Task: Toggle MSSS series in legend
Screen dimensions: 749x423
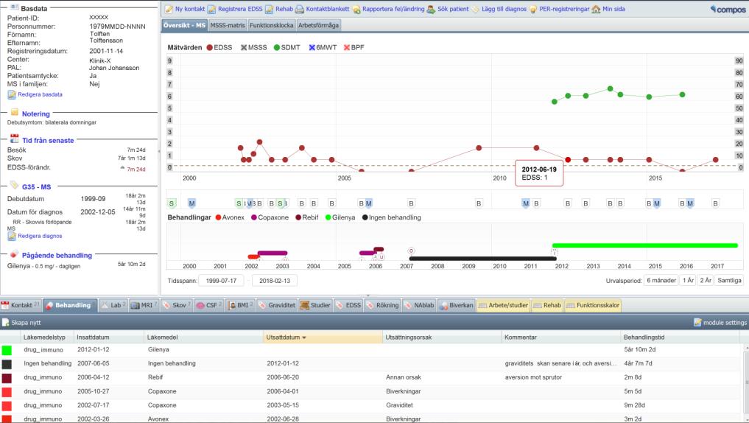Action: click(x=253, y=47)
